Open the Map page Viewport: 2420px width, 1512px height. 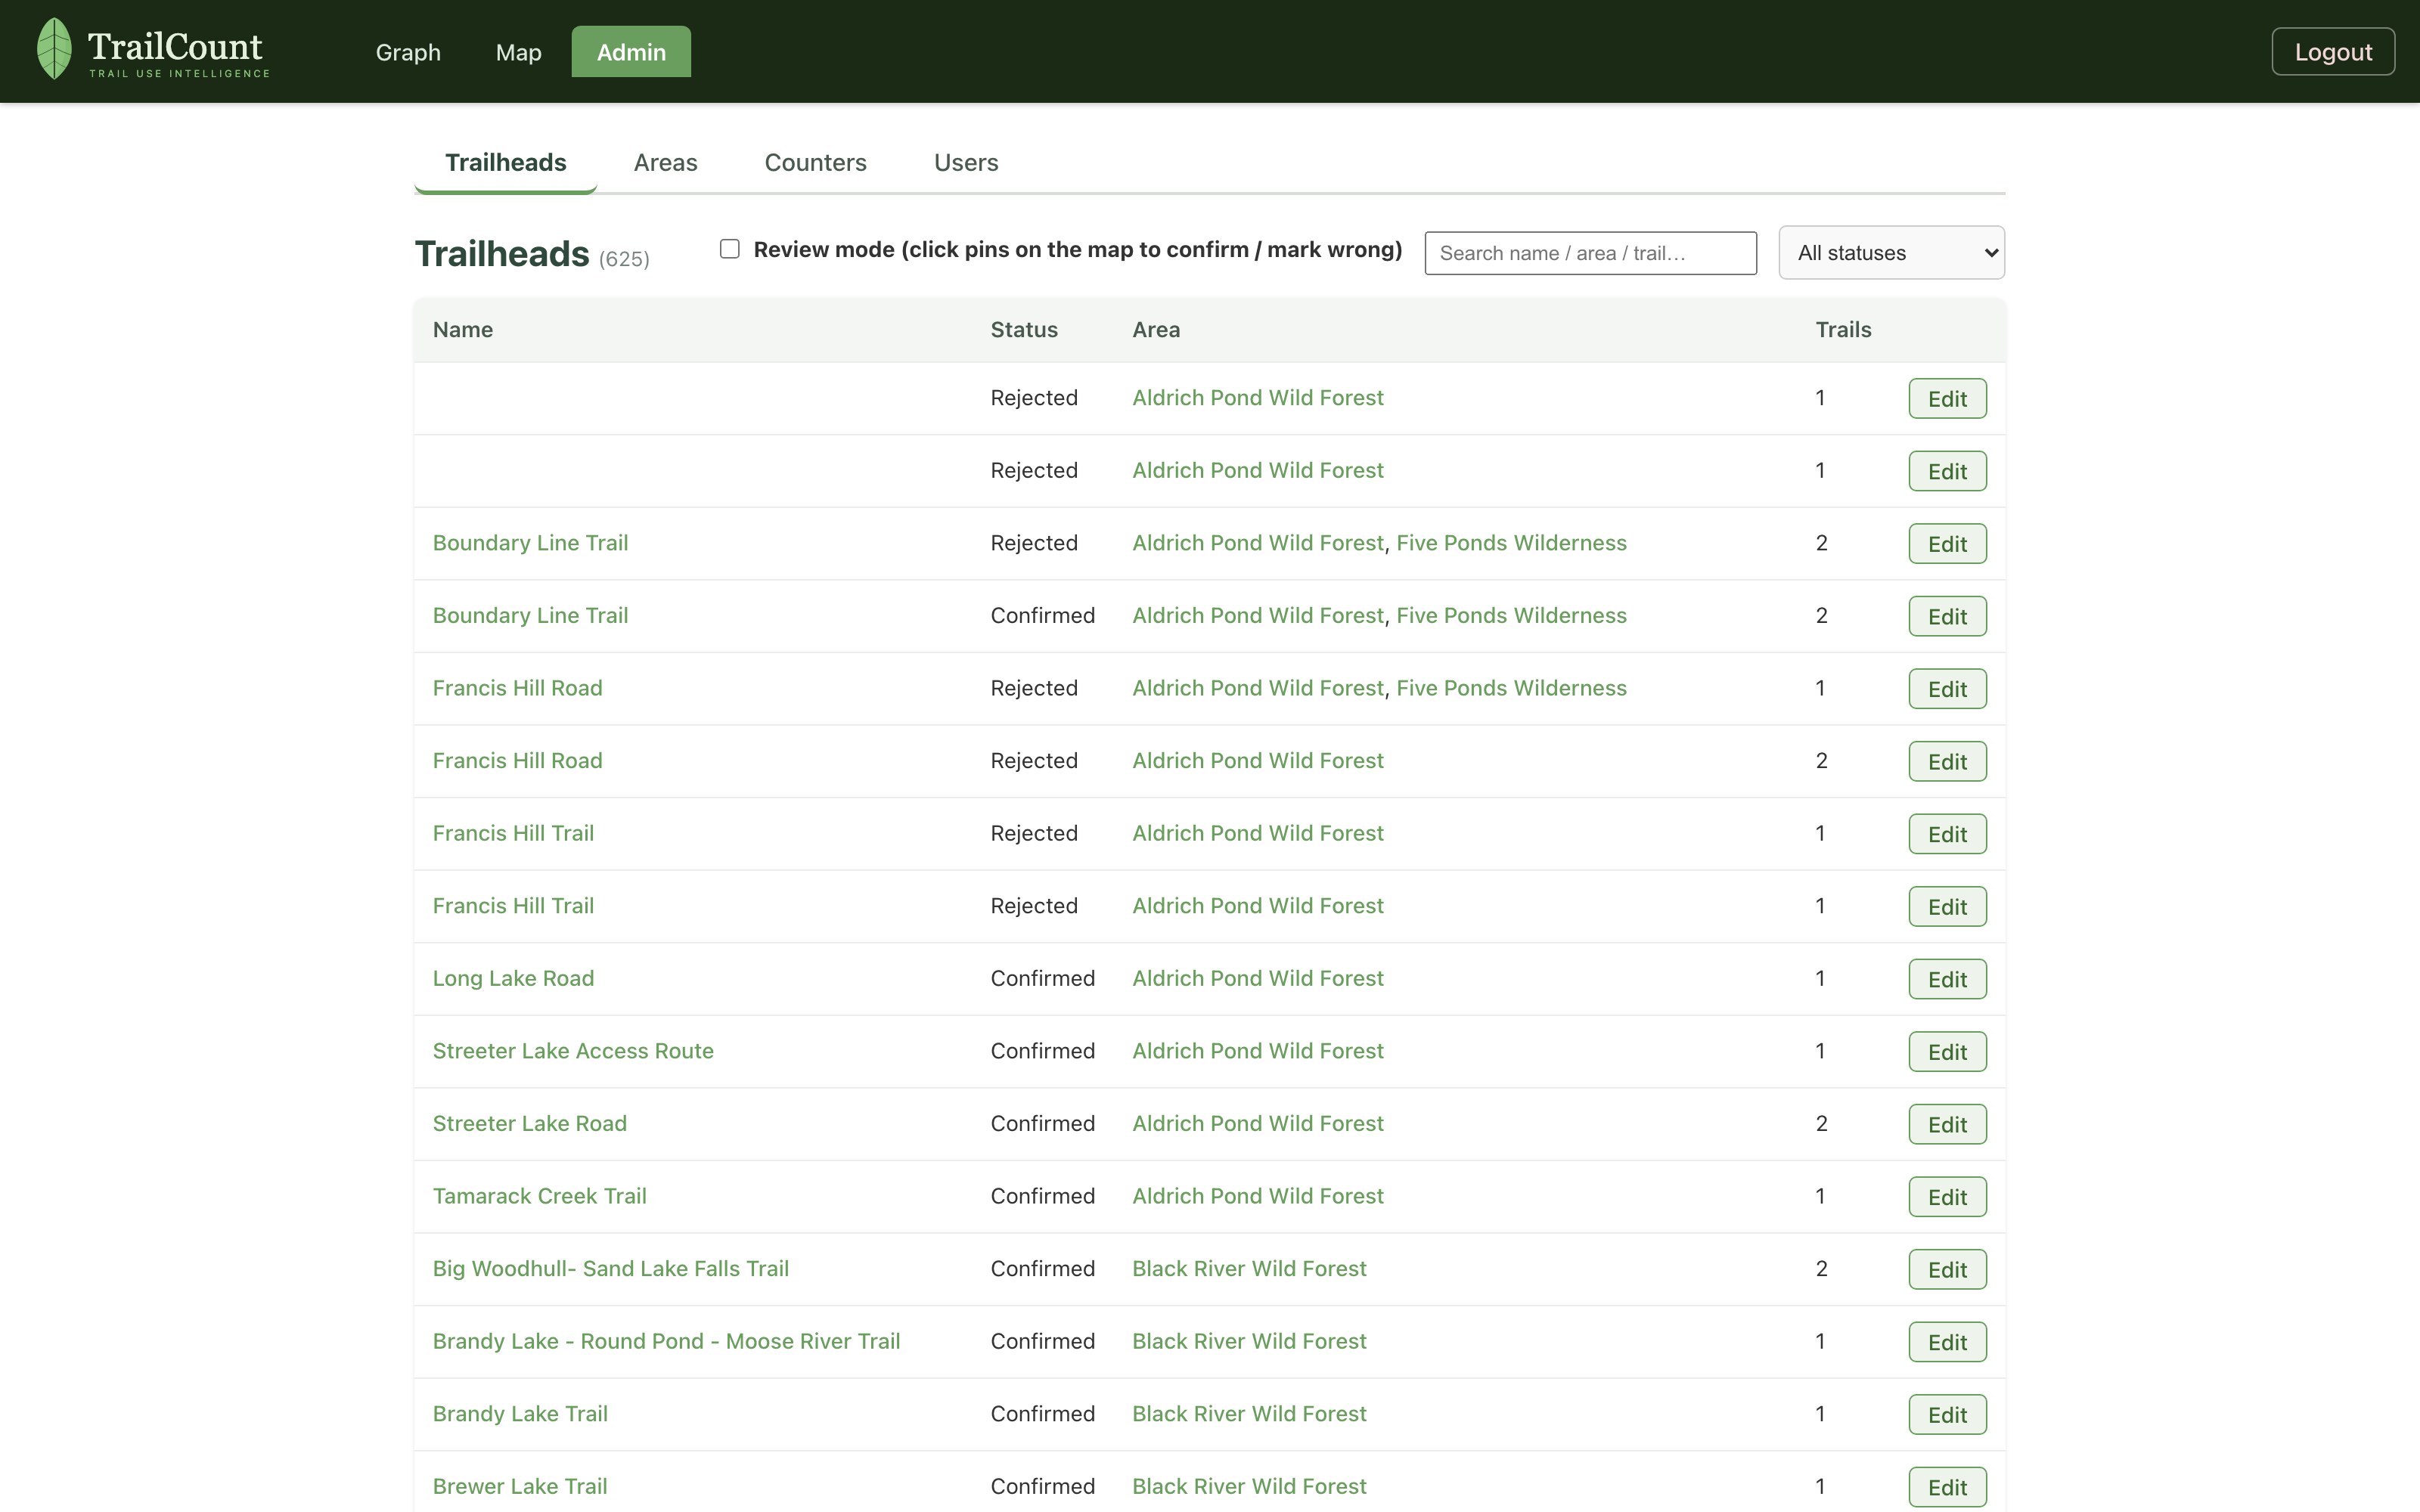[518, 52]
